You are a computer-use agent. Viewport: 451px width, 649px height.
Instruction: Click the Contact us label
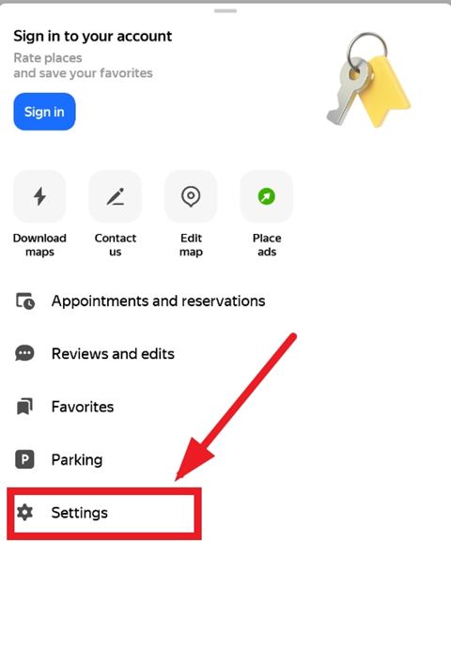click(116, 245)
